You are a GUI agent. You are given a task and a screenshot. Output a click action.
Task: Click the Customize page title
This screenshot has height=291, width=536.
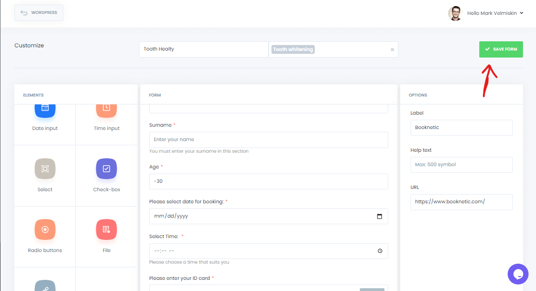pos(29,45)
